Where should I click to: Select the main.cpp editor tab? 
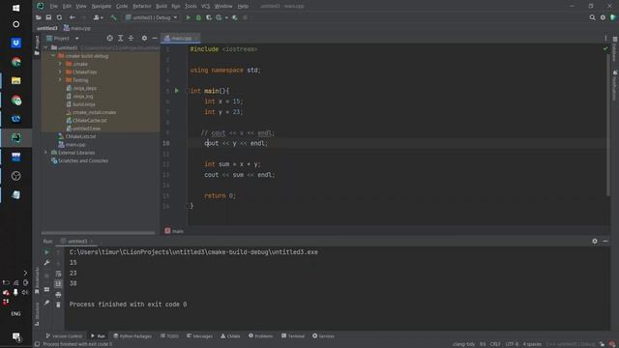(x=181, y=39)
